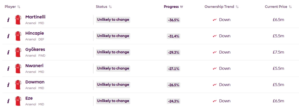
Task: Click Eze's Unlikely to change status badge
Action: [113, 101]
